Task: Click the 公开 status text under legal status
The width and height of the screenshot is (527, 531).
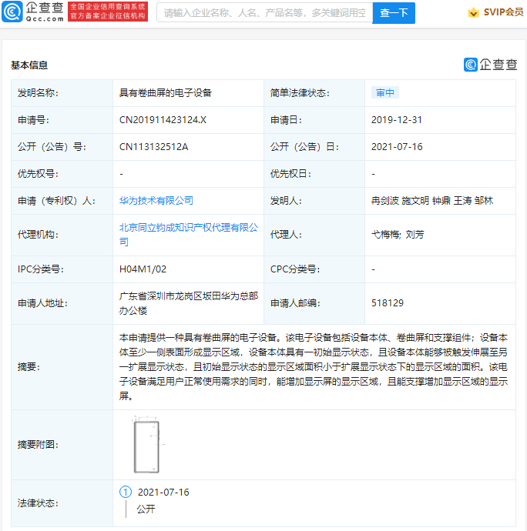Action: coord(146,509)
